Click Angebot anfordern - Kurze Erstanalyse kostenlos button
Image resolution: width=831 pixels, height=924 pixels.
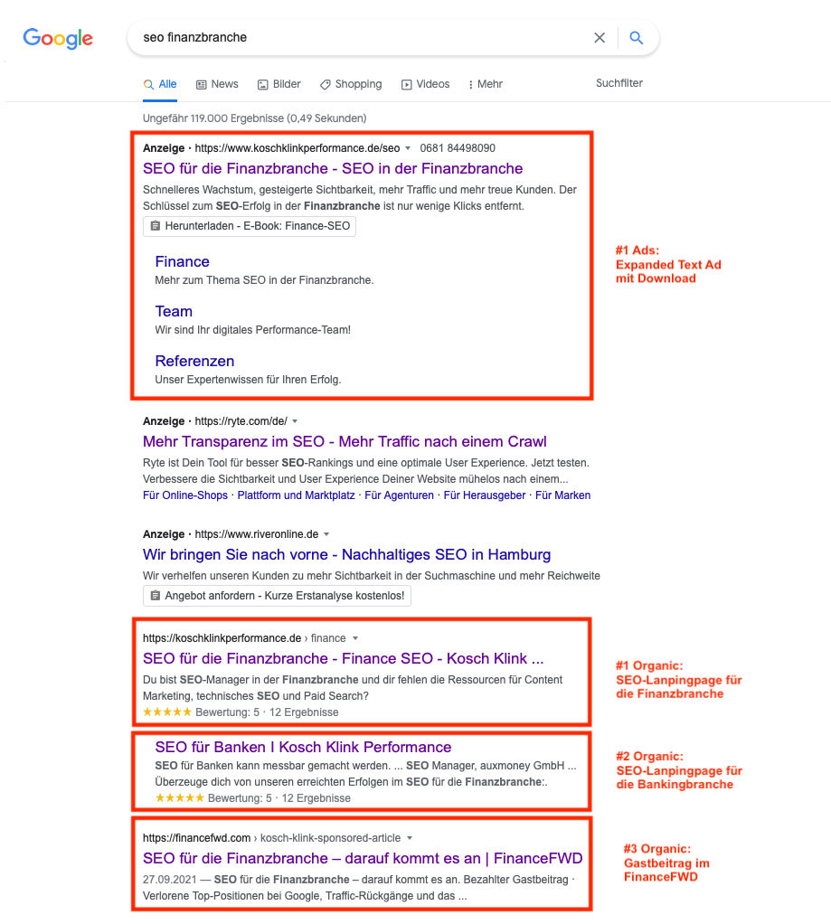click(x=277, y=596)
